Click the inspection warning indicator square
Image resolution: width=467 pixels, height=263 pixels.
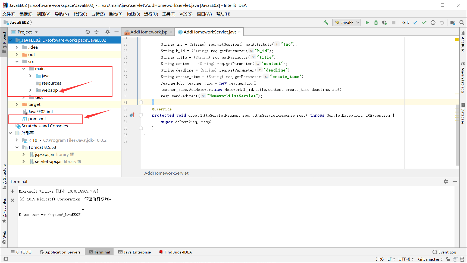tap(457, 40)
